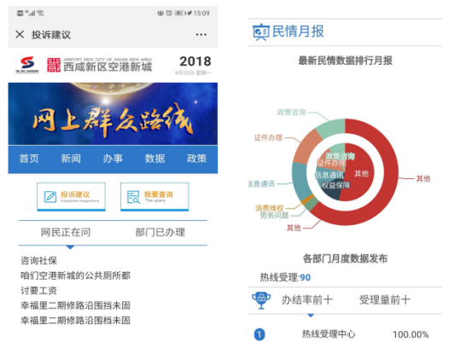The width and height of the screenshot is (449, 360).
Task: Open the 政策 navigation item
Action: pos(196,159)
